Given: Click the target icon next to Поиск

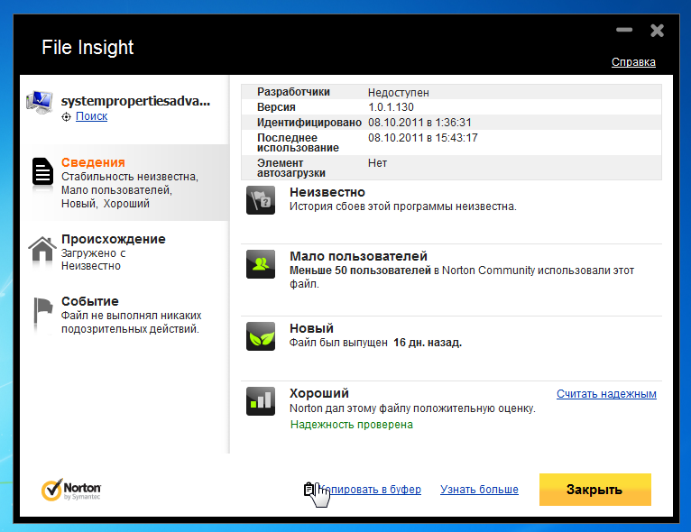Looking at the screenshot, I should click(x=66, y=116).
